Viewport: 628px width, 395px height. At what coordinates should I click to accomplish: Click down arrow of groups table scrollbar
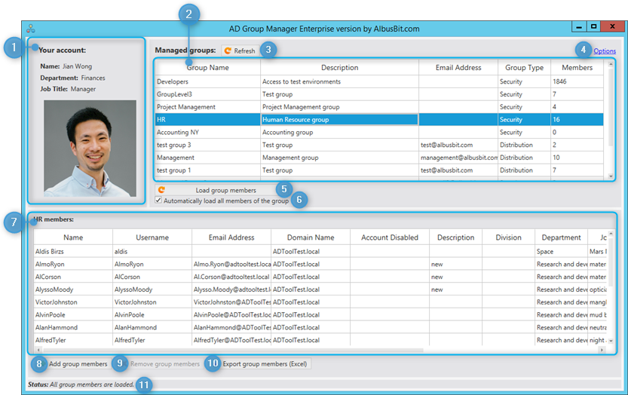coord(611,176)
